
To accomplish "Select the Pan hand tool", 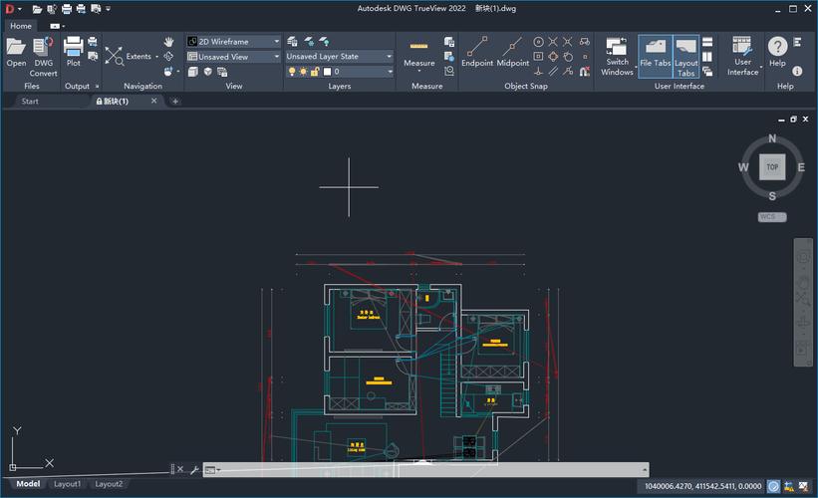I will pos(168,42).
